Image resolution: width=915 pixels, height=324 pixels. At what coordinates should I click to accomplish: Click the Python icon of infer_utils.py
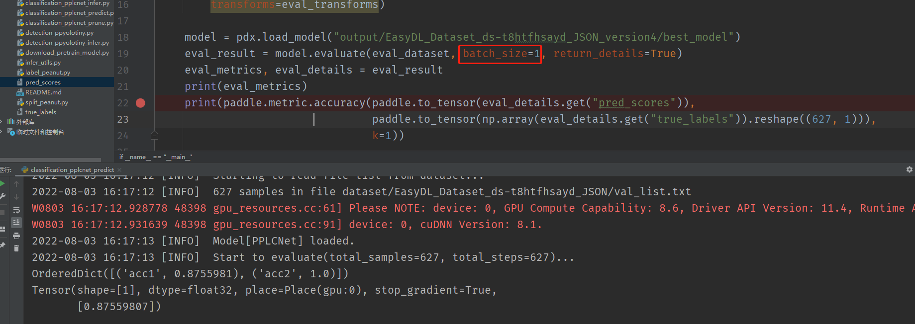20,63
